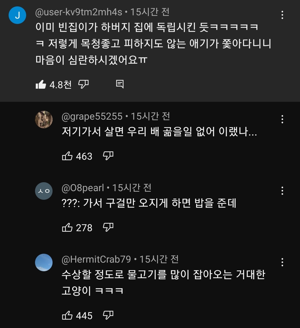
Task: Open grape55255's profile picture
Action: pos(44,120)
